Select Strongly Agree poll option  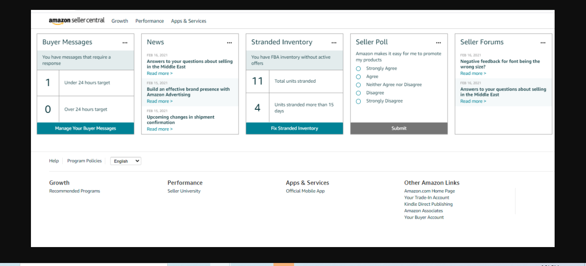(x=358, y=69)
